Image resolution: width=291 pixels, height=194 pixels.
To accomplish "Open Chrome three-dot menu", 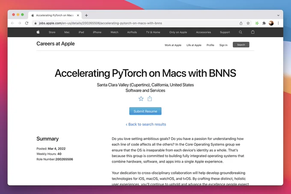I will [x=278, y=23].
